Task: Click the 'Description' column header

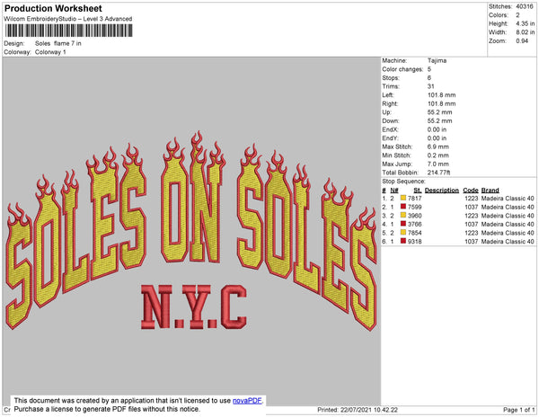Action: pyautogui.click(x=442, y=191)
